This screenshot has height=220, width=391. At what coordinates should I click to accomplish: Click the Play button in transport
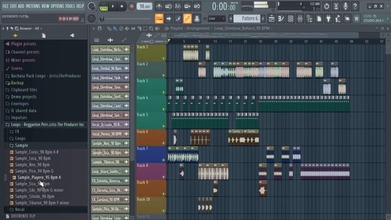tap(113, 6)
